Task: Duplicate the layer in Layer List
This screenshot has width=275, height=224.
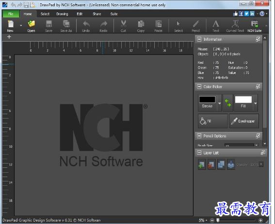Action: click(221, 164)
